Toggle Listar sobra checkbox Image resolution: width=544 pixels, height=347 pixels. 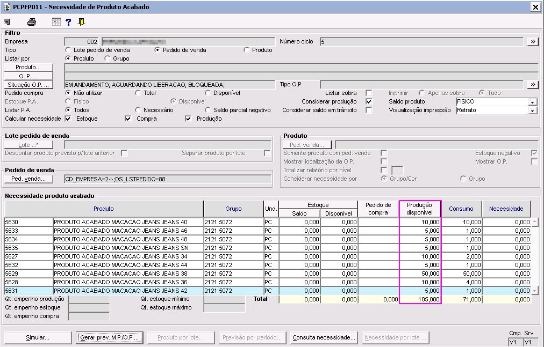coord(369,93)
